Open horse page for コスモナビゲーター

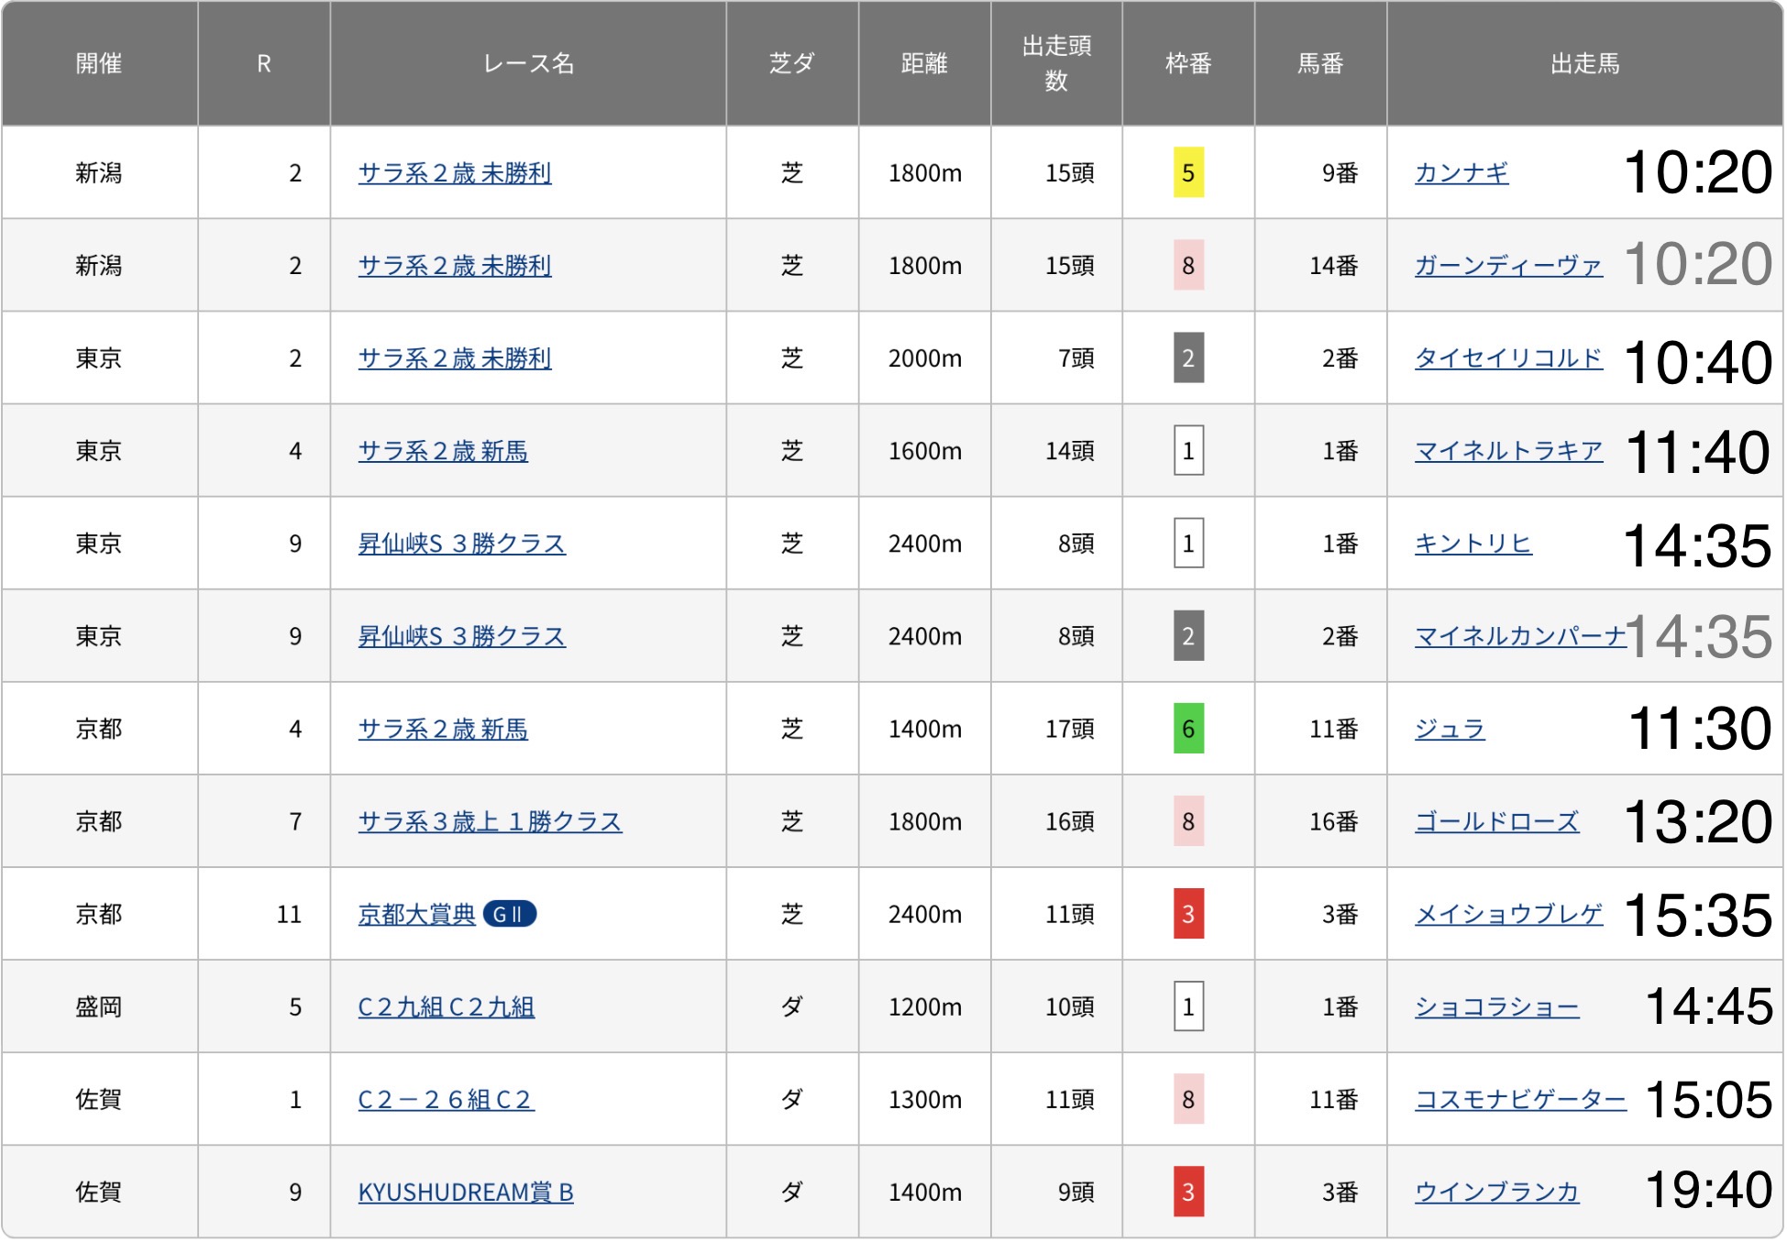pyautogui.click(x=1519, y=1099)
